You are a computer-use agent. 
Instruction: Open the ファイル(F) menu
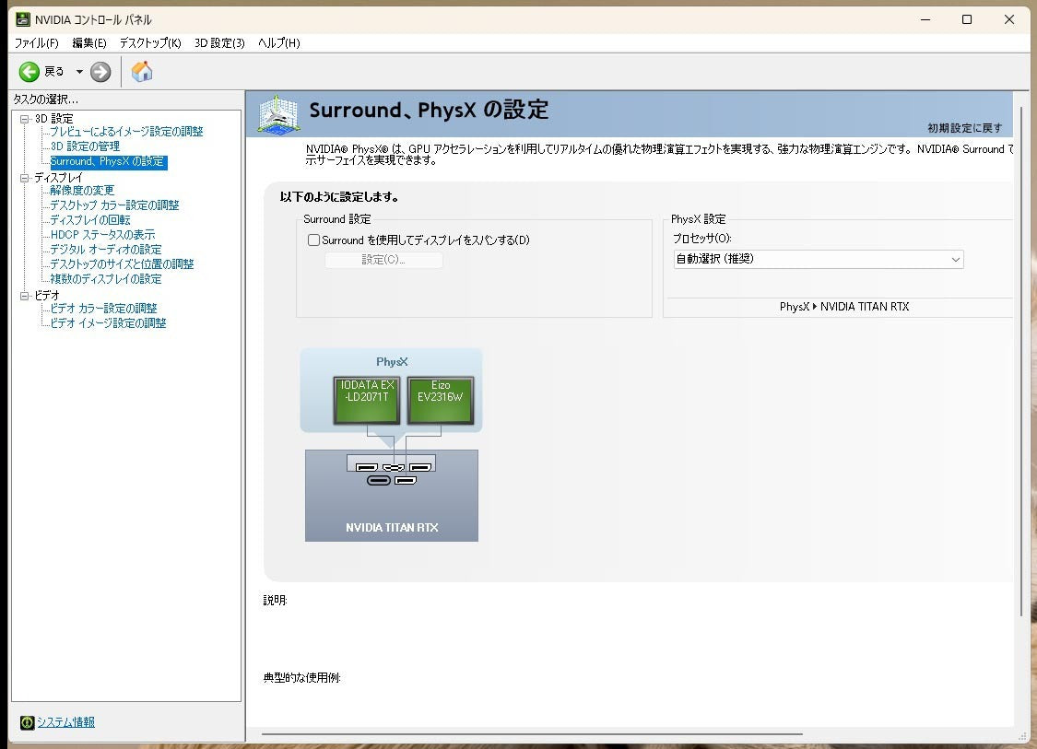[36, 43]
